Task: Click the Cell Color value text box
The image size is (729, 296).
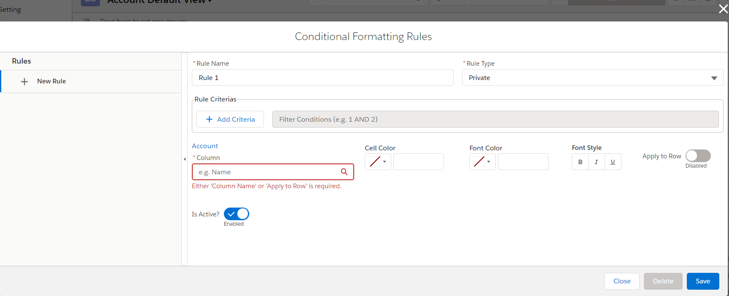Action: point(418,162)
